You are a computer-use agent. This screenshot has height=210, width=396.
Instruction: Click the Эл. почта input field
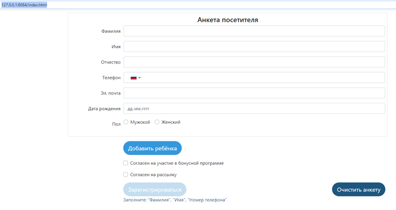[254, 93]
